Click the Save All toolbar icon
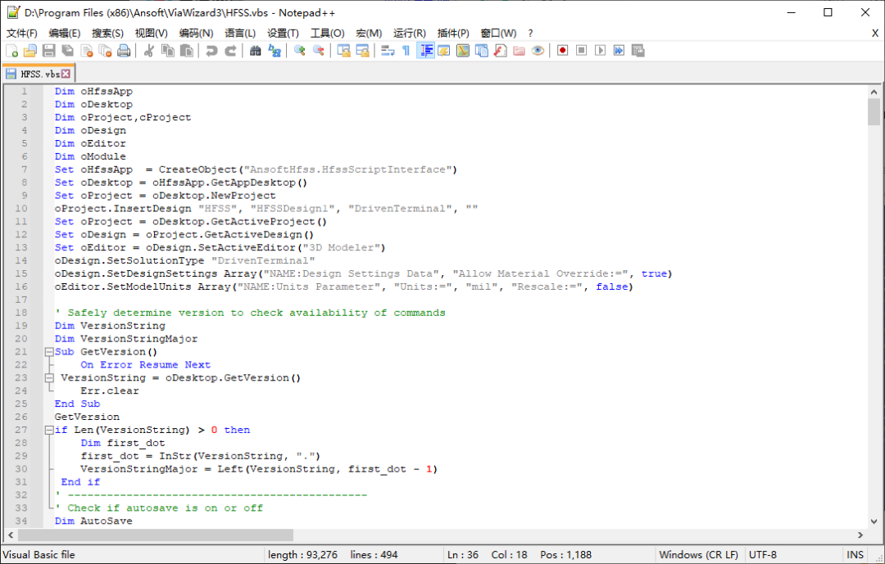The height and width of the screenshot is (564, 885). [x=68, y=51]
